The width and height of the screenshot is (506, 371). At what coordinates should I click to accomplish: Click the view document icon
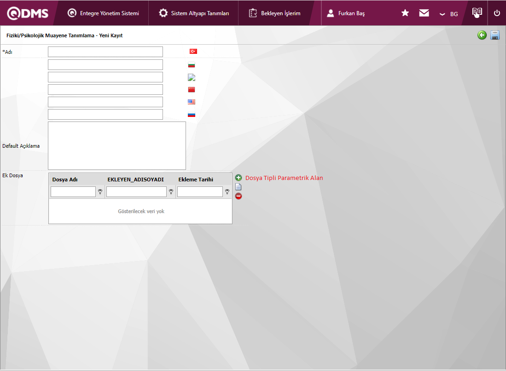pos(238,187)
